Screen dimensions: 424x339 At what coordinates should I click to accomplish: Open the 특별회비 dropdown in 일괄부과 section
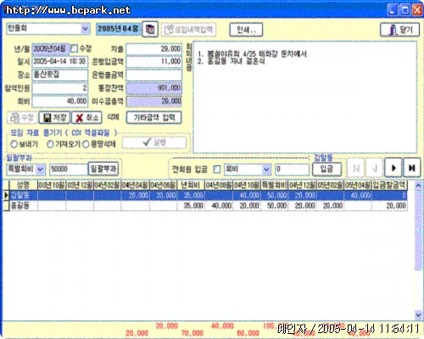pos(40,169)
